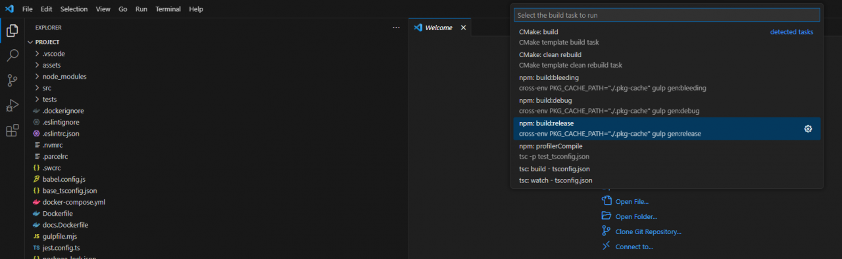
Task: Select the CMake: clean rebuild task
Action: tap(667, 60)
